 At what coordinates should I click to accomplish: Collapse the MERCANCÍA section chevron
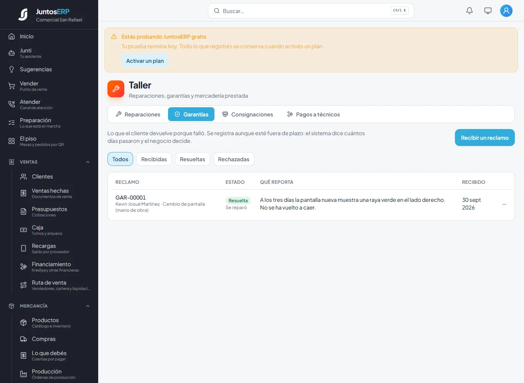point(88,306)
